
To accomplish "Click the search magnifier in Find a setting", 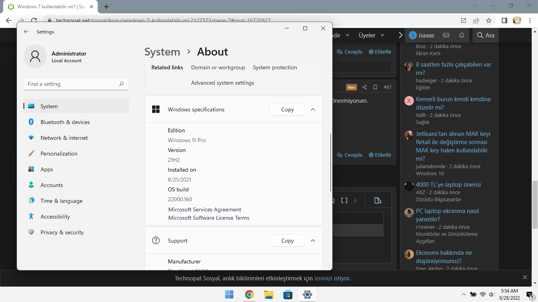I will click(121, 84).
